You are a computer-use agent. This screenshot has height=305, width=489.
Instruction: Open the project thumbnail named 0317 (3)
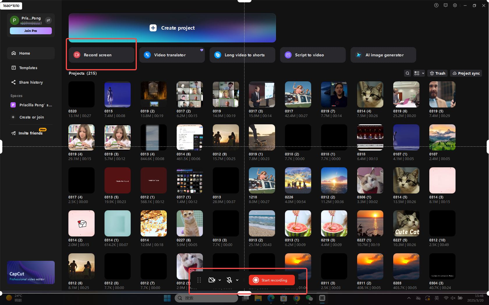point(262,94)
